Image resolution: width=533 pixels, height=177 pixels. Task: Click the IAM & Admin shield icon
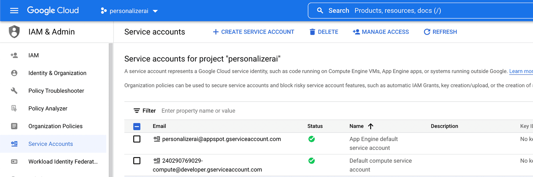click(x=14, y=32)
